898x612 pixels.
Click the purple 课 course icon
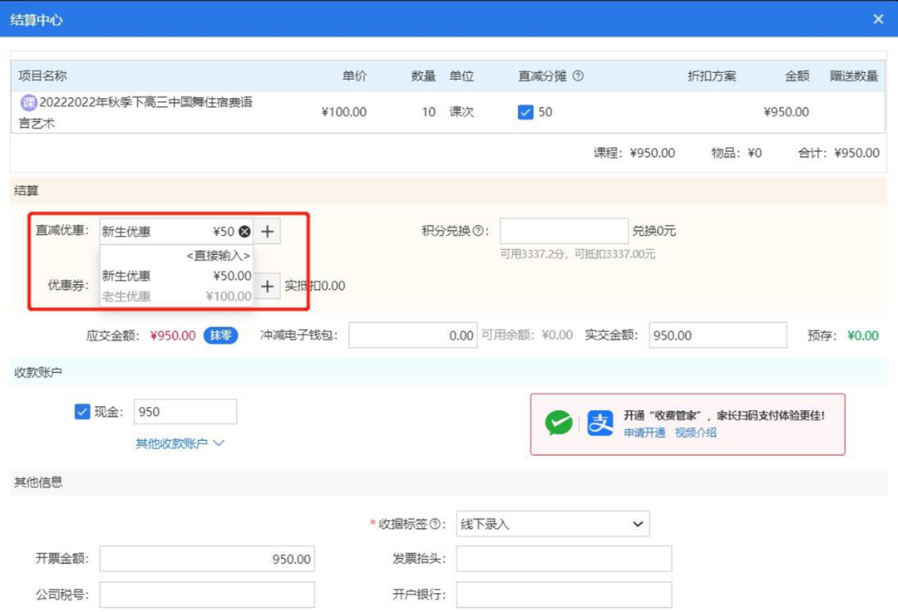click(29, 103)
